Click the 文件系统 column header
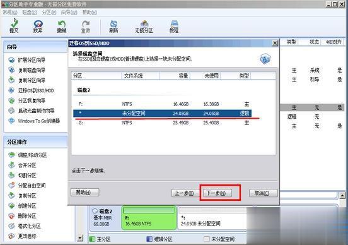The width and height of the screenshot is (348, 245). [141, 76]
